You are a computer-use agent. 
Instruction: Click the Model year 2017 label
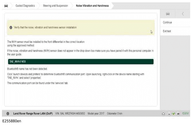pos(96,113)
